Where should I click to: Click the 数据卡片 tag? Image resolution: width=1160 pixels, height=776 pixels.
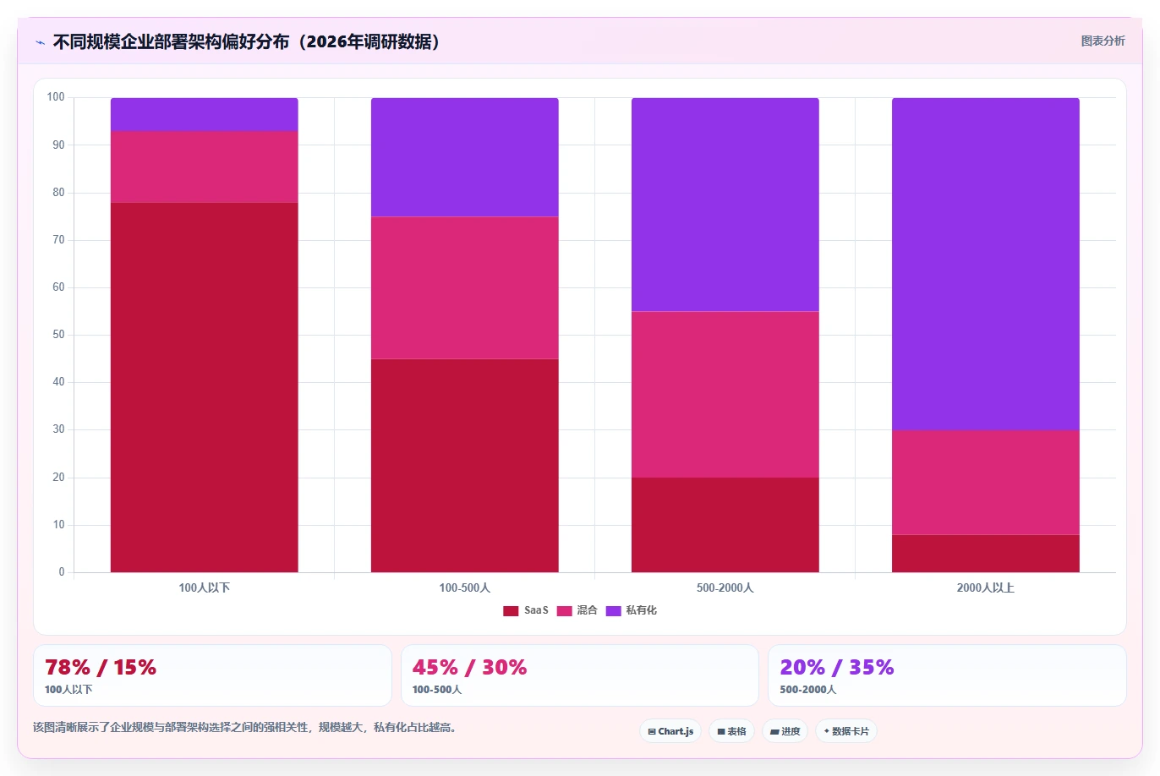pos(846,731)
